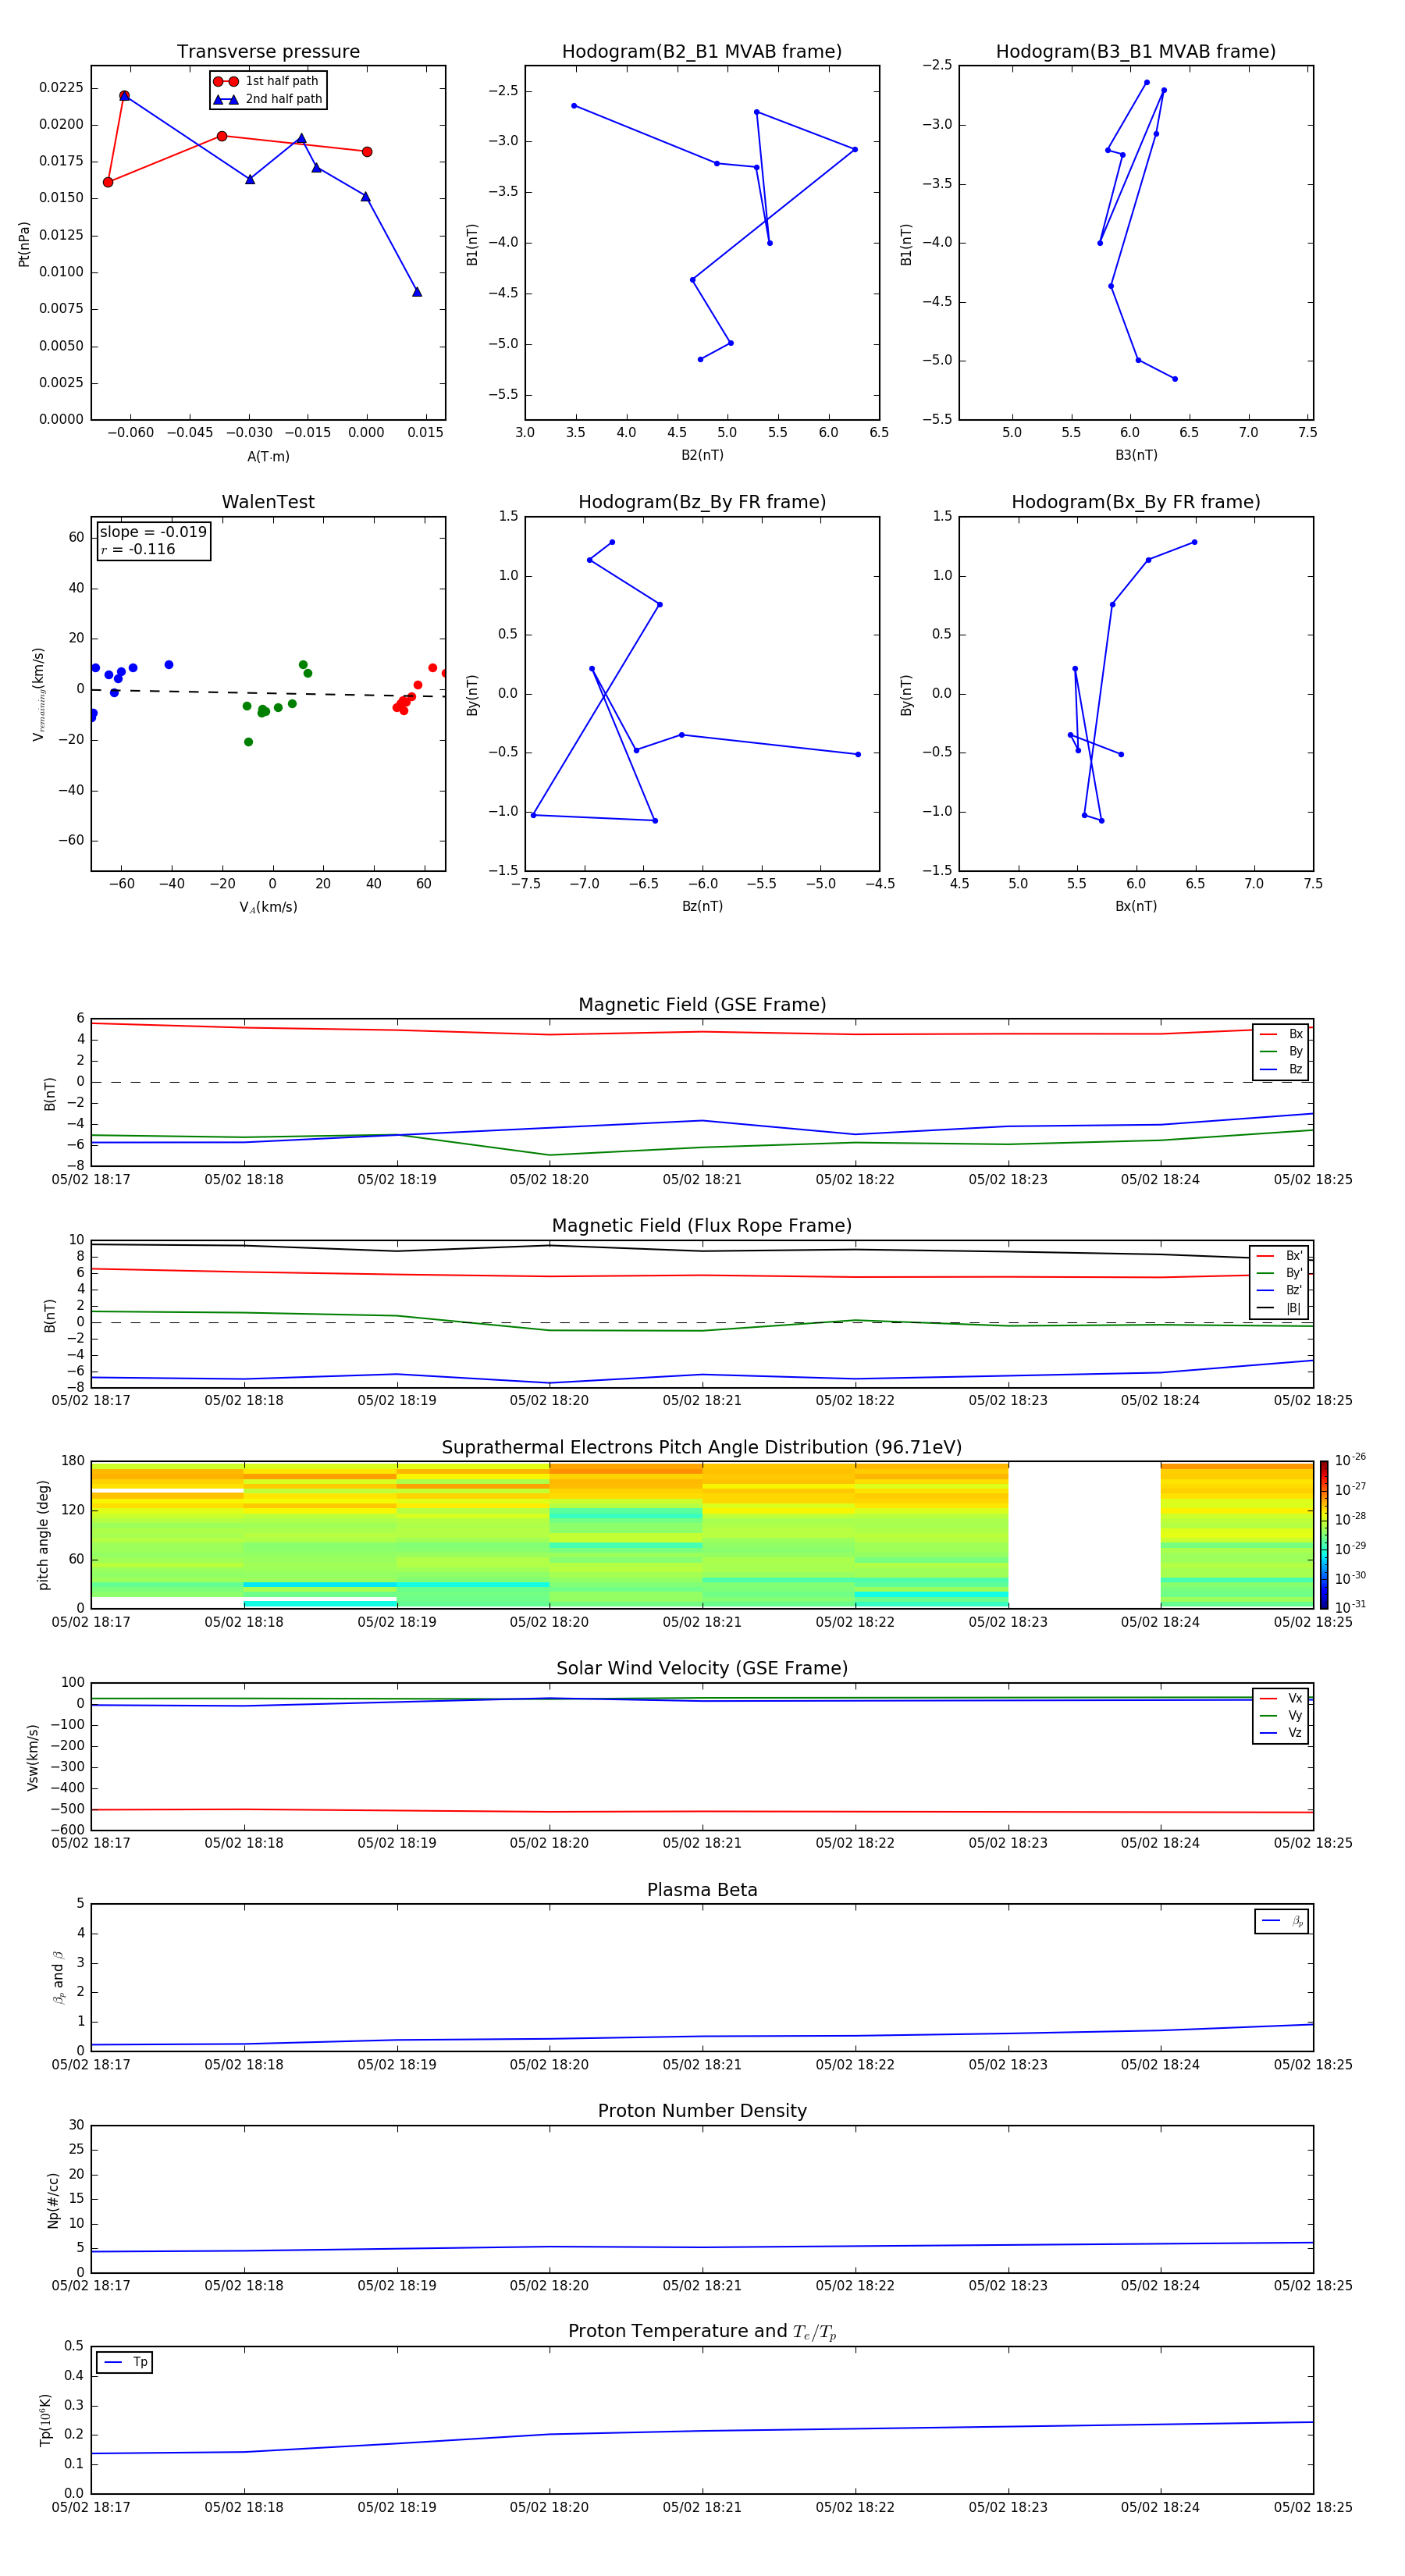Click the 'Hodogram(Bz_By FR frame)' title
Screen dimensions: 1405x2576
tap(702, 502)
